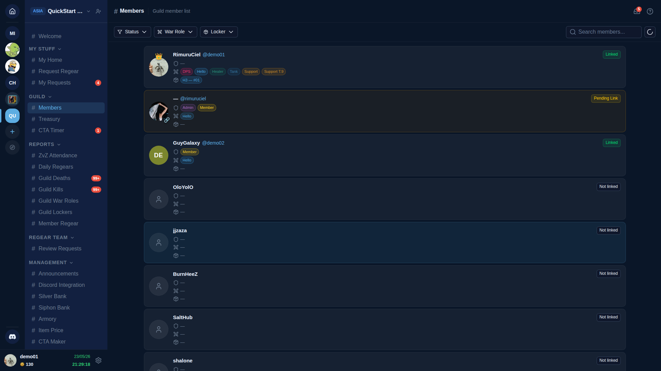Open the Armory page
Screen dimensions: 661x371
click(66, 319)
